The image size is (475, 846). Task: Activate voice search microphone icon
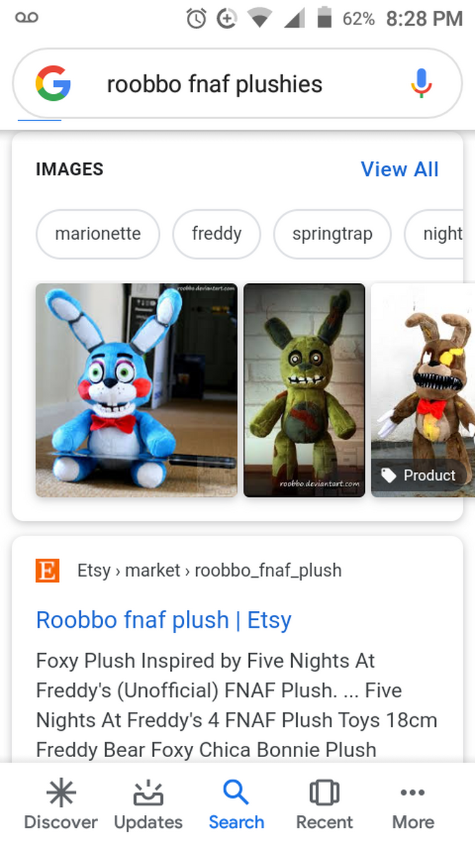[422, 83]
